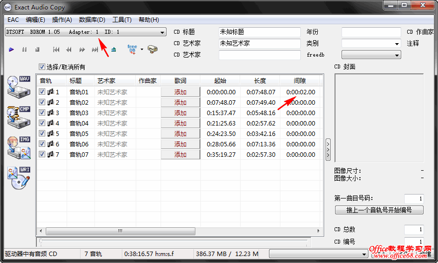Image resolution: width=438 pixels, height=263 pixels.
Task: Click 添加 lyrics button for 音轨07
Action: [x=180, y=154]
